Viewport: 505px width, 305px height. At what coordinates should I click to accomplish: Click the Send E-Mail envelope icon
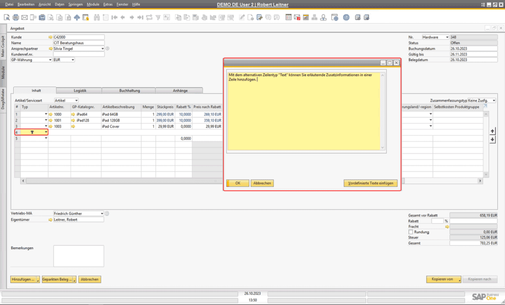coord(24,17)
